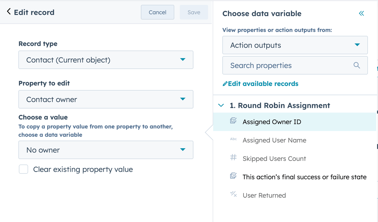Open the Property to edit dropdown
Screen dimensions: 378x222
point(106,99)
